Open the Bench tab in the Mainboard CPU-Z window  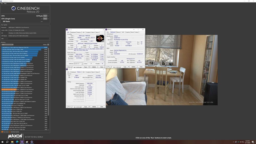coord(133,32)
